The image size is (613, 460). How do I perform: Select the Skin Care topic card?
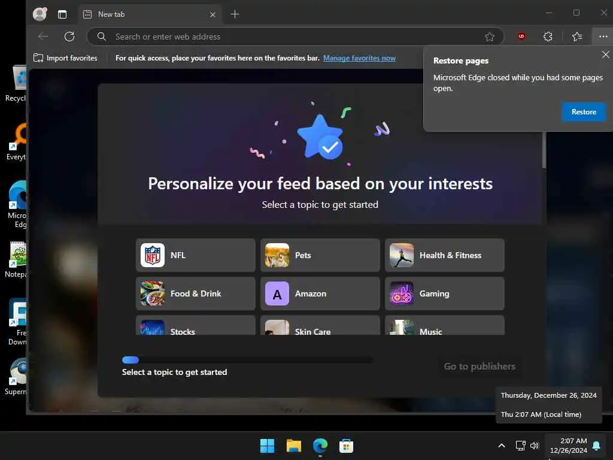[320, 326]
